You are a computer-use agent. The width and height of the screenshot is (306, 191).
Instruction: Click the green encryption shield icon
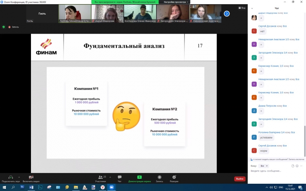coord(3,27)
